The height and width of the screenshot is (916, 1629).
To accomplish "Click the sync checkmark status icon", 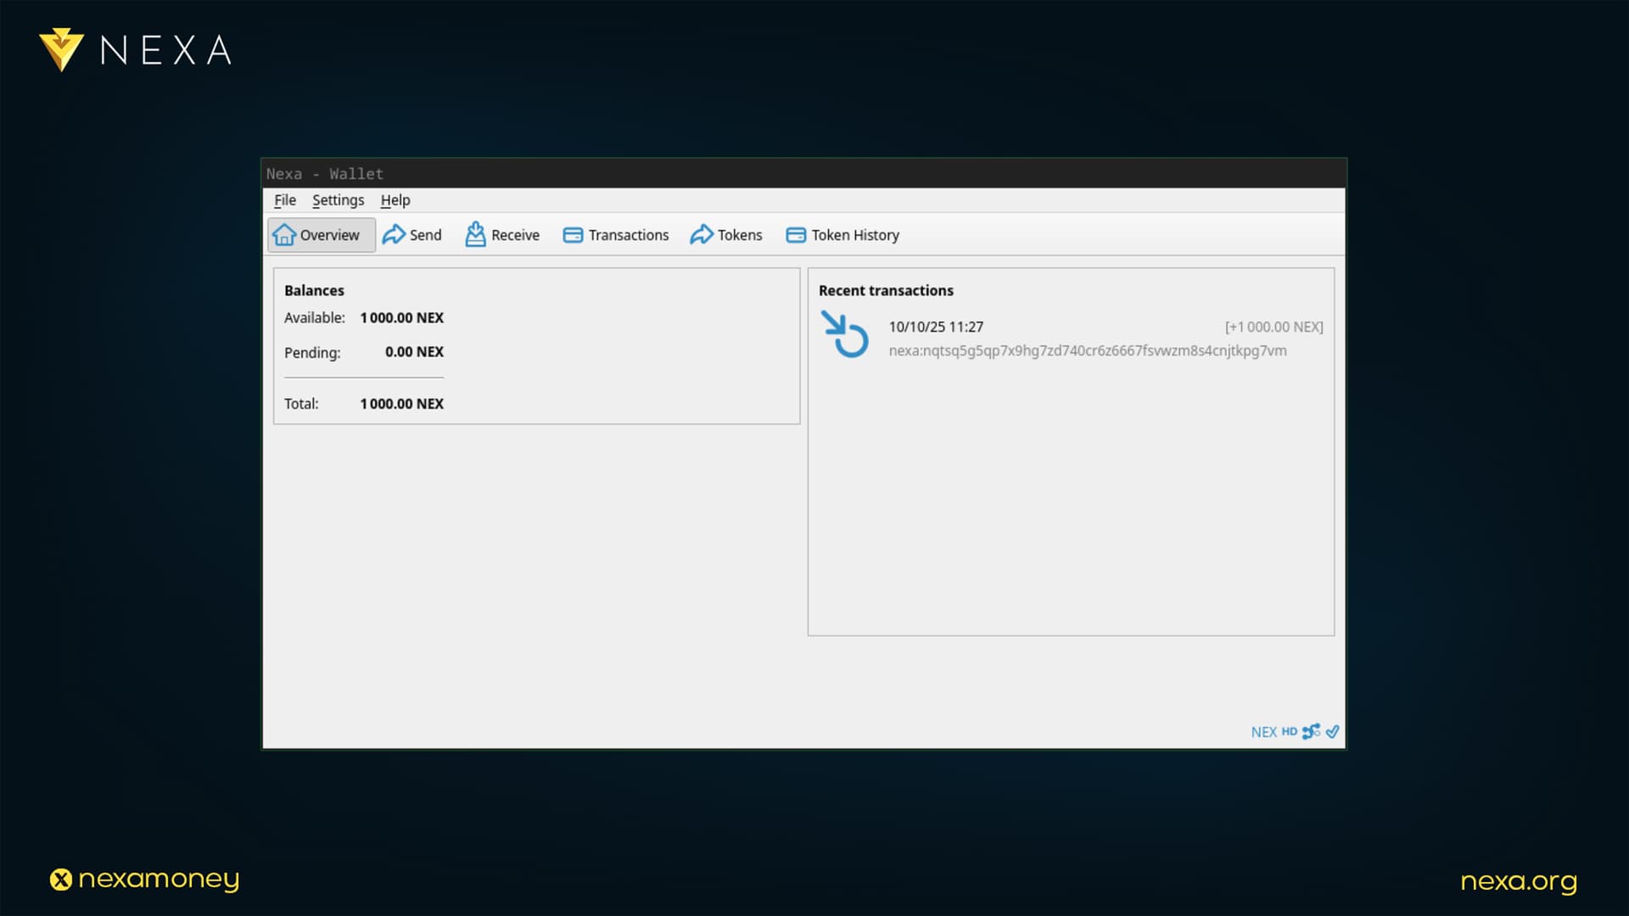I will point(1332,731).
